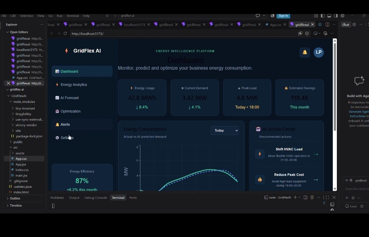
Task: Click the Shift HVAC Load lightning icon
Action: 260,154
